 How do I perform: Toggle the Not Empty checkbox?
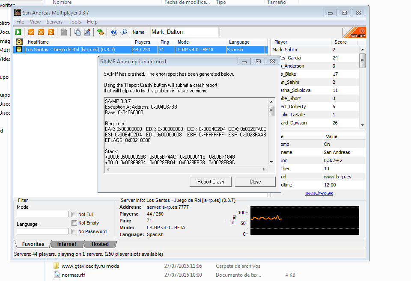click(74, 223)
